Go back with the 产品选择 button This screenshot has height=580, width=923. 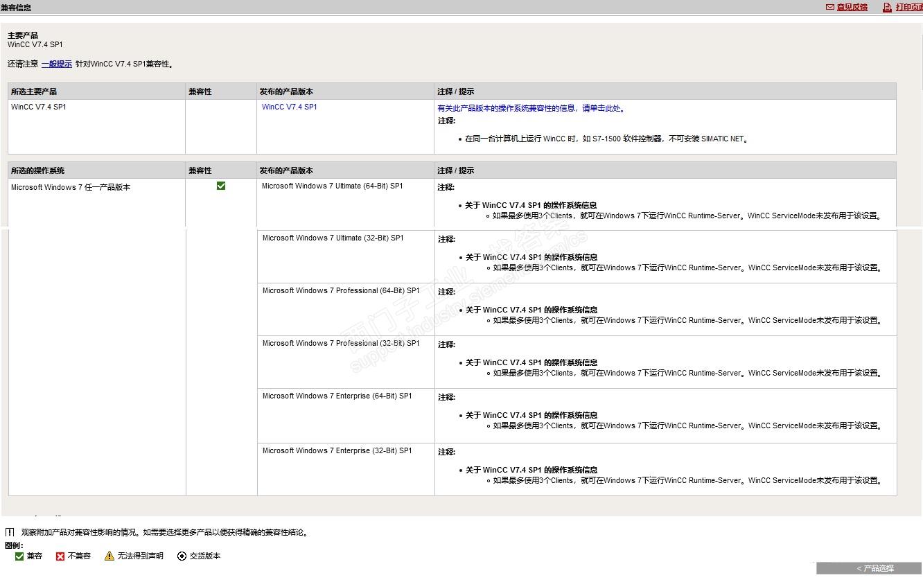870,568
